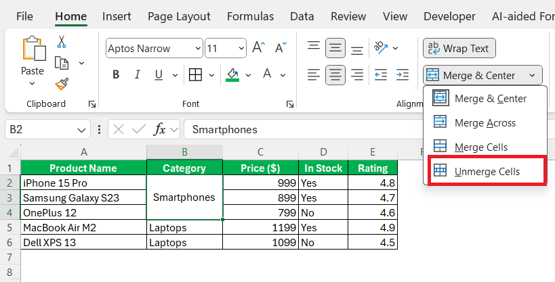This screenshot has width=555, height=282.
Task: Click the Orientation text-angle icon
Action: point(381,48)
